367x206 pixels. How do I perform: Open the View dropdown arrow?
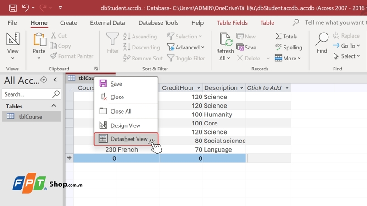point(13,58)
